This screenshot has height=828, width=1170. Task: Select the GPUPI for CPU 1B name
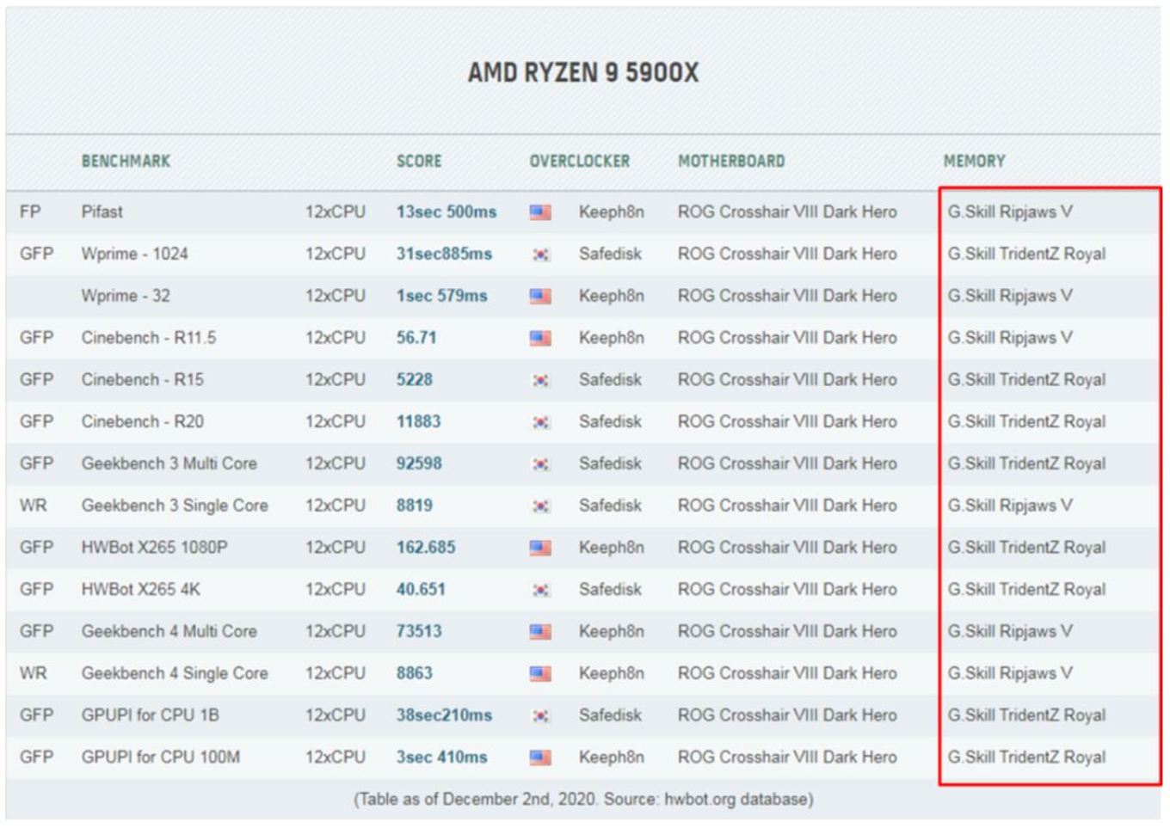(150, 715)
